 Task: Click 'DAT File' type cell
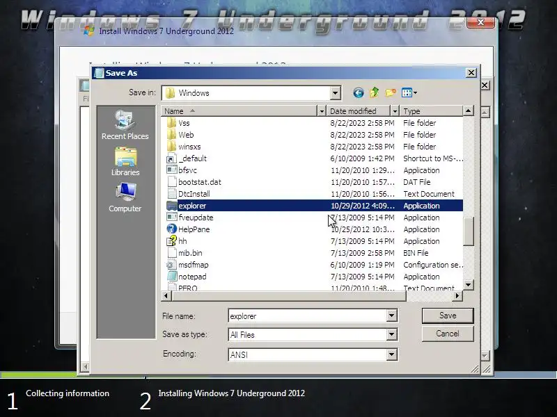click(416, 182)
